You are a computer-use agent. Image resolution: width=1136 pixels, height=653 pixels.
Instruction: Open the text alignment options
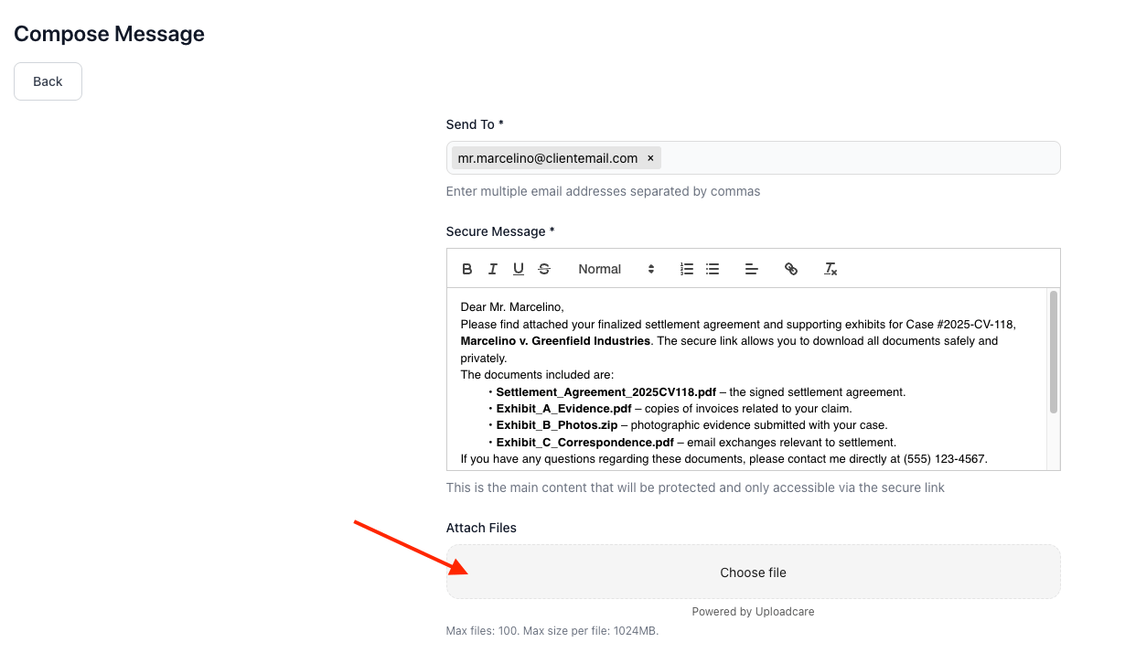click(751, 269)
